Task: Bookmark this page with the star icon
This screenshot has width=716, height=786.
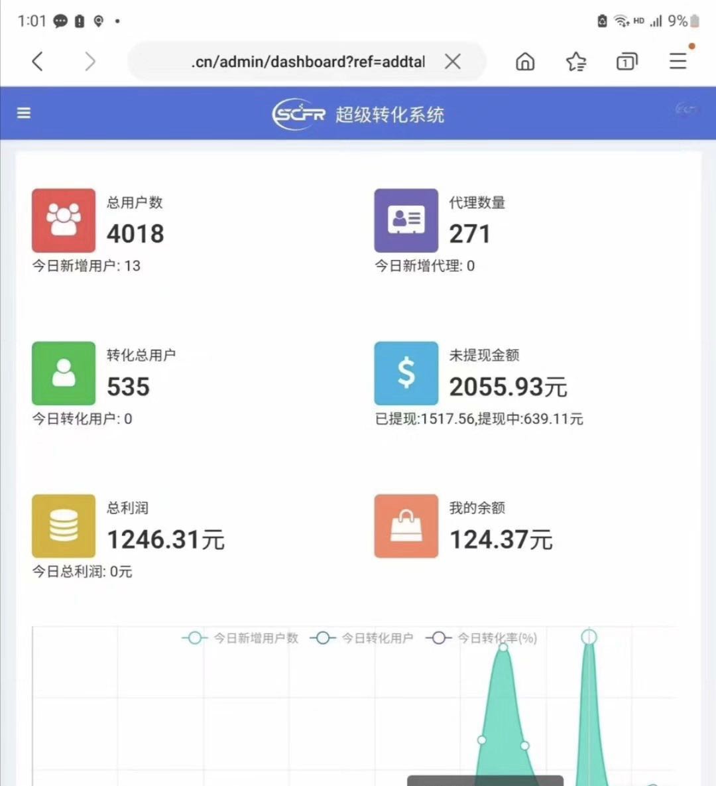Action: pyautogui.click(x=575, y=62)
